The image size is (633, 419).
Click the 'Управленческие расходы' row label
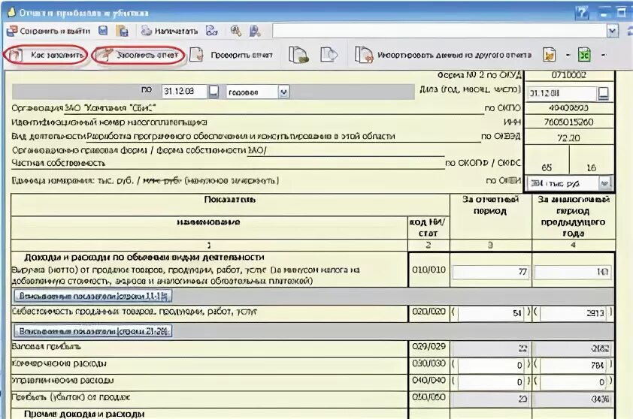[x=62, y=380]
